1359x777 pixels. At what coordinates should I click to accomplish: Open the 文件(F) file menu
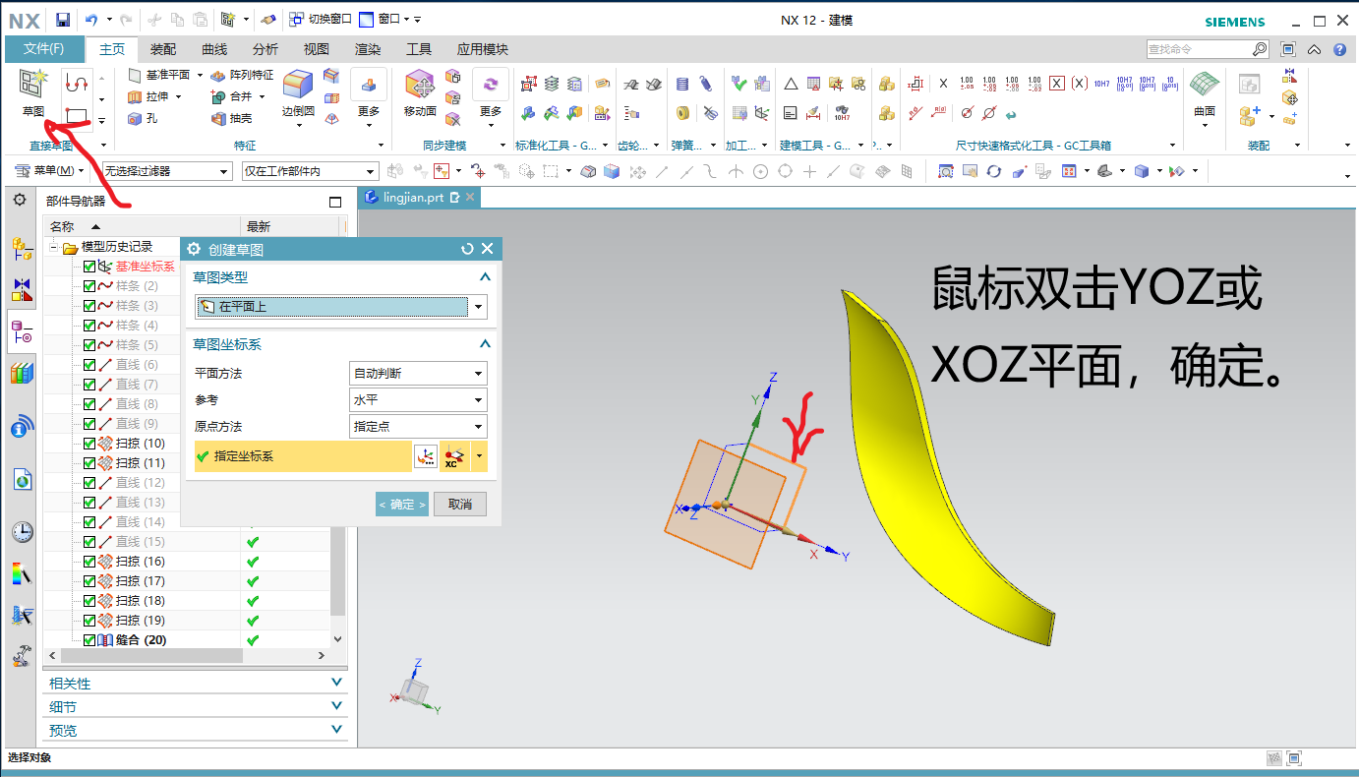(44, 49)
